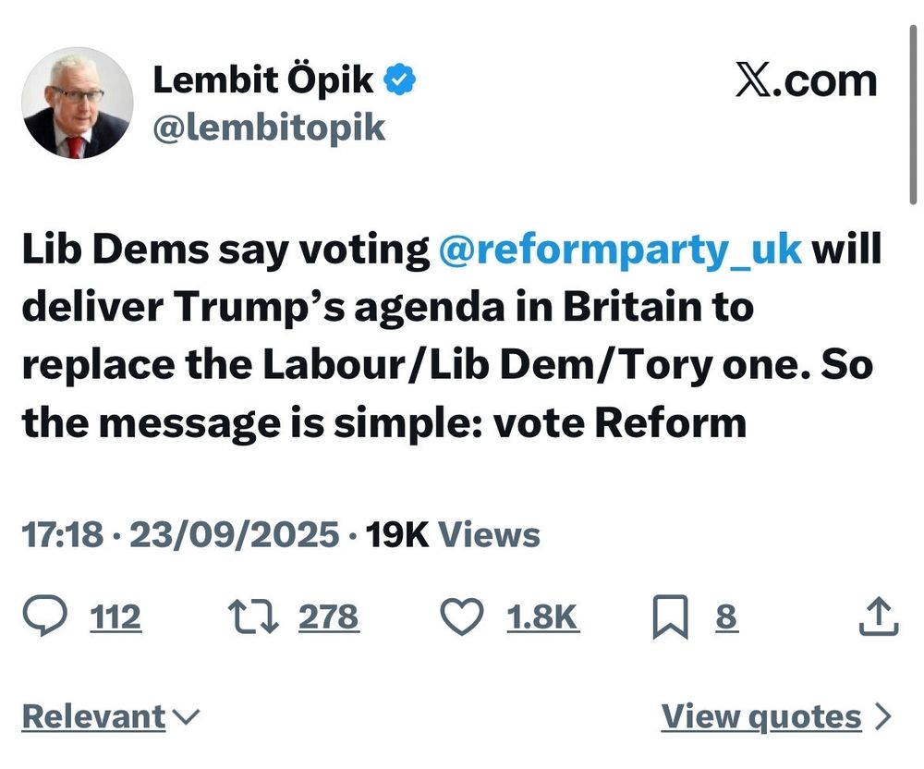Viewport: 924px width, 769px height.
Task: Open the Relevant sort dropdown
Action: pyautogui.click(x=93, y=716)
